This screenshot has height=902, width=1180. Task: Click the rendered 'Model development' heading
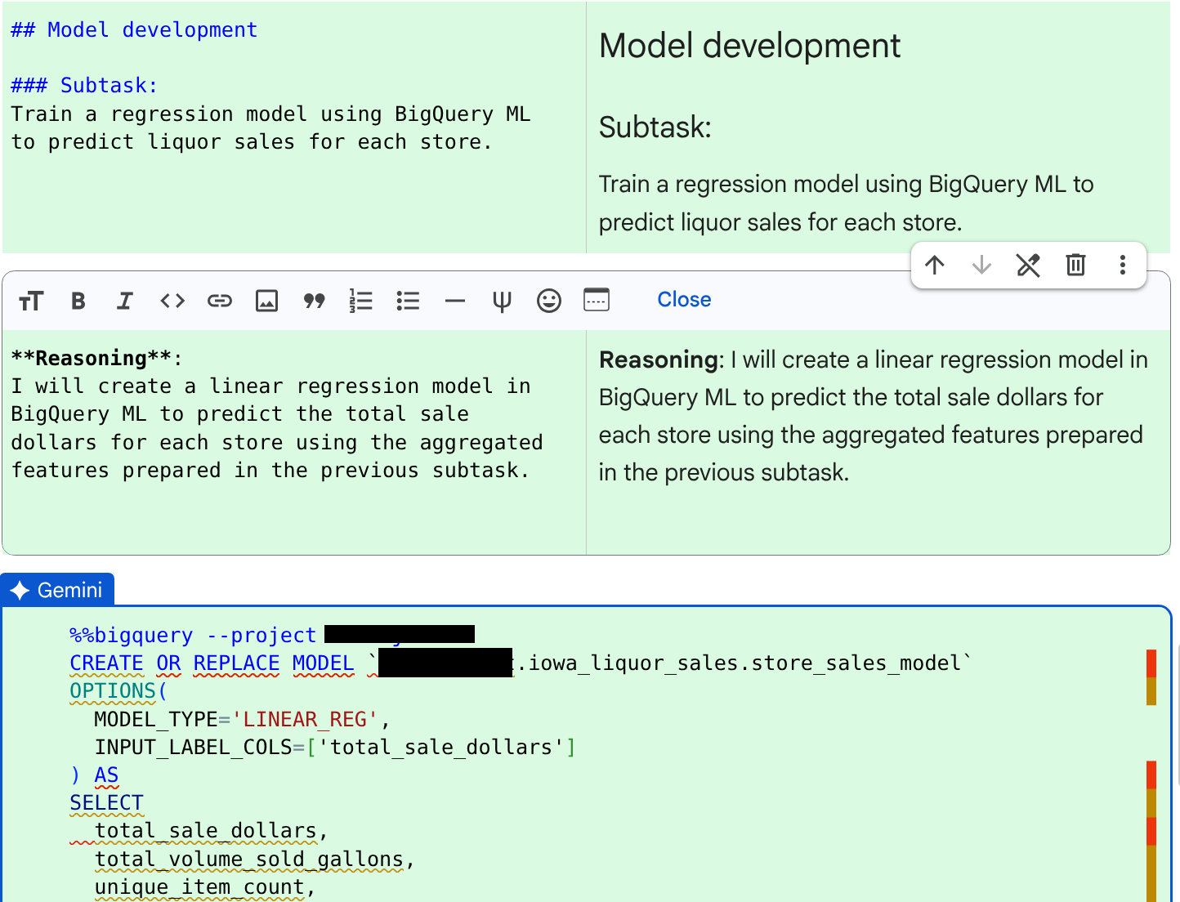point(749,46)
